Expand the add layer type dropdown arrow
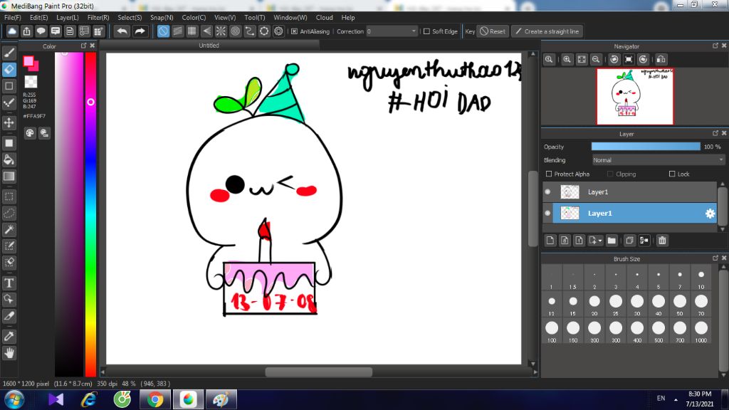 coord(600,241)
